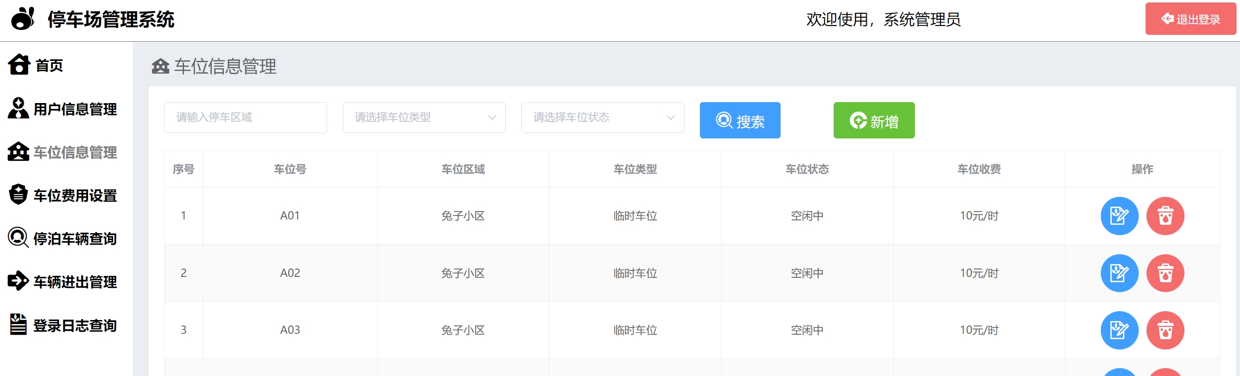This screenshot has width=1240, height=376.
Task: Click the 车位状态 column header
Action: click(x=807, y=169)
